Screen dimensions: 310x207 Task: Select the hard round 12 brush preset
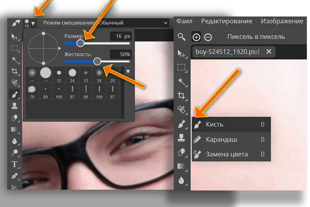pyautogui.click(x=59, y=74)
